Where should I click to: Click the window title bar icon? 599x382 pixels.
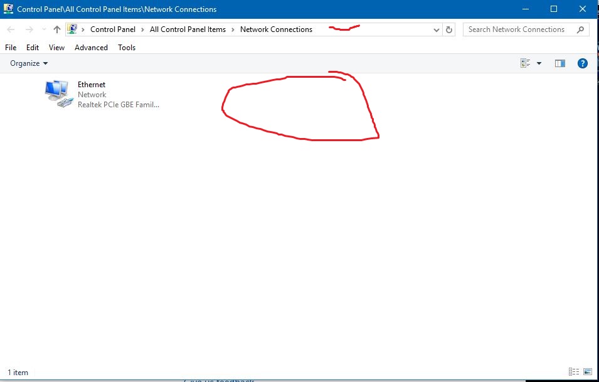(8, 9)
